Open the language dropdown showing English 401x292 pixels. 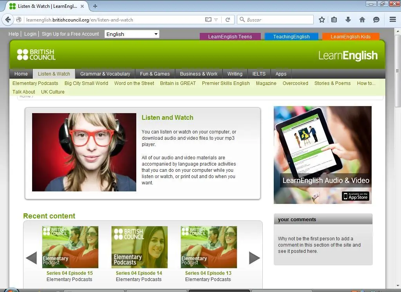pos(132,34)
